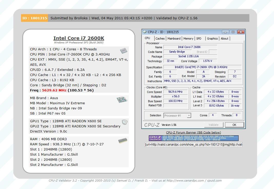Open the Memory tab
Image resolution: width=274 pixels, height=189 pixels.
pyautogui.click(x=188, y=39)
